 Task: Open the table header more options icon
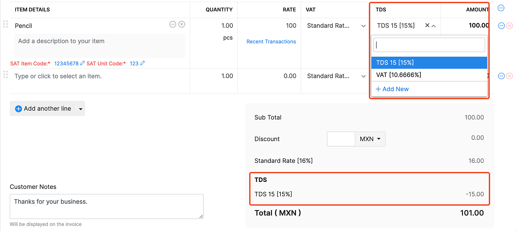[x=501, y=8]
